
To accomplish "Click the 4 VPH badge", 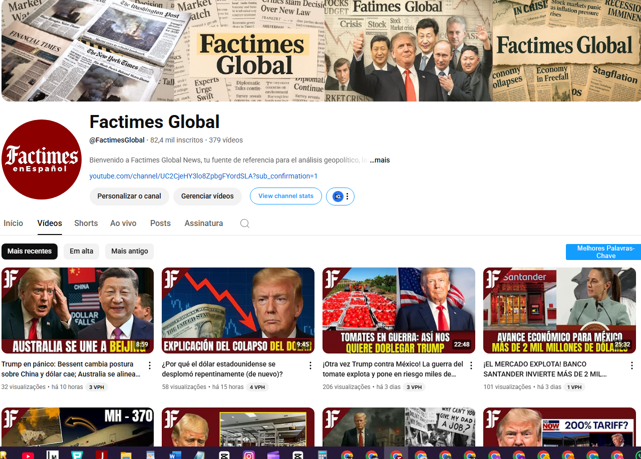I will [257, 387].
